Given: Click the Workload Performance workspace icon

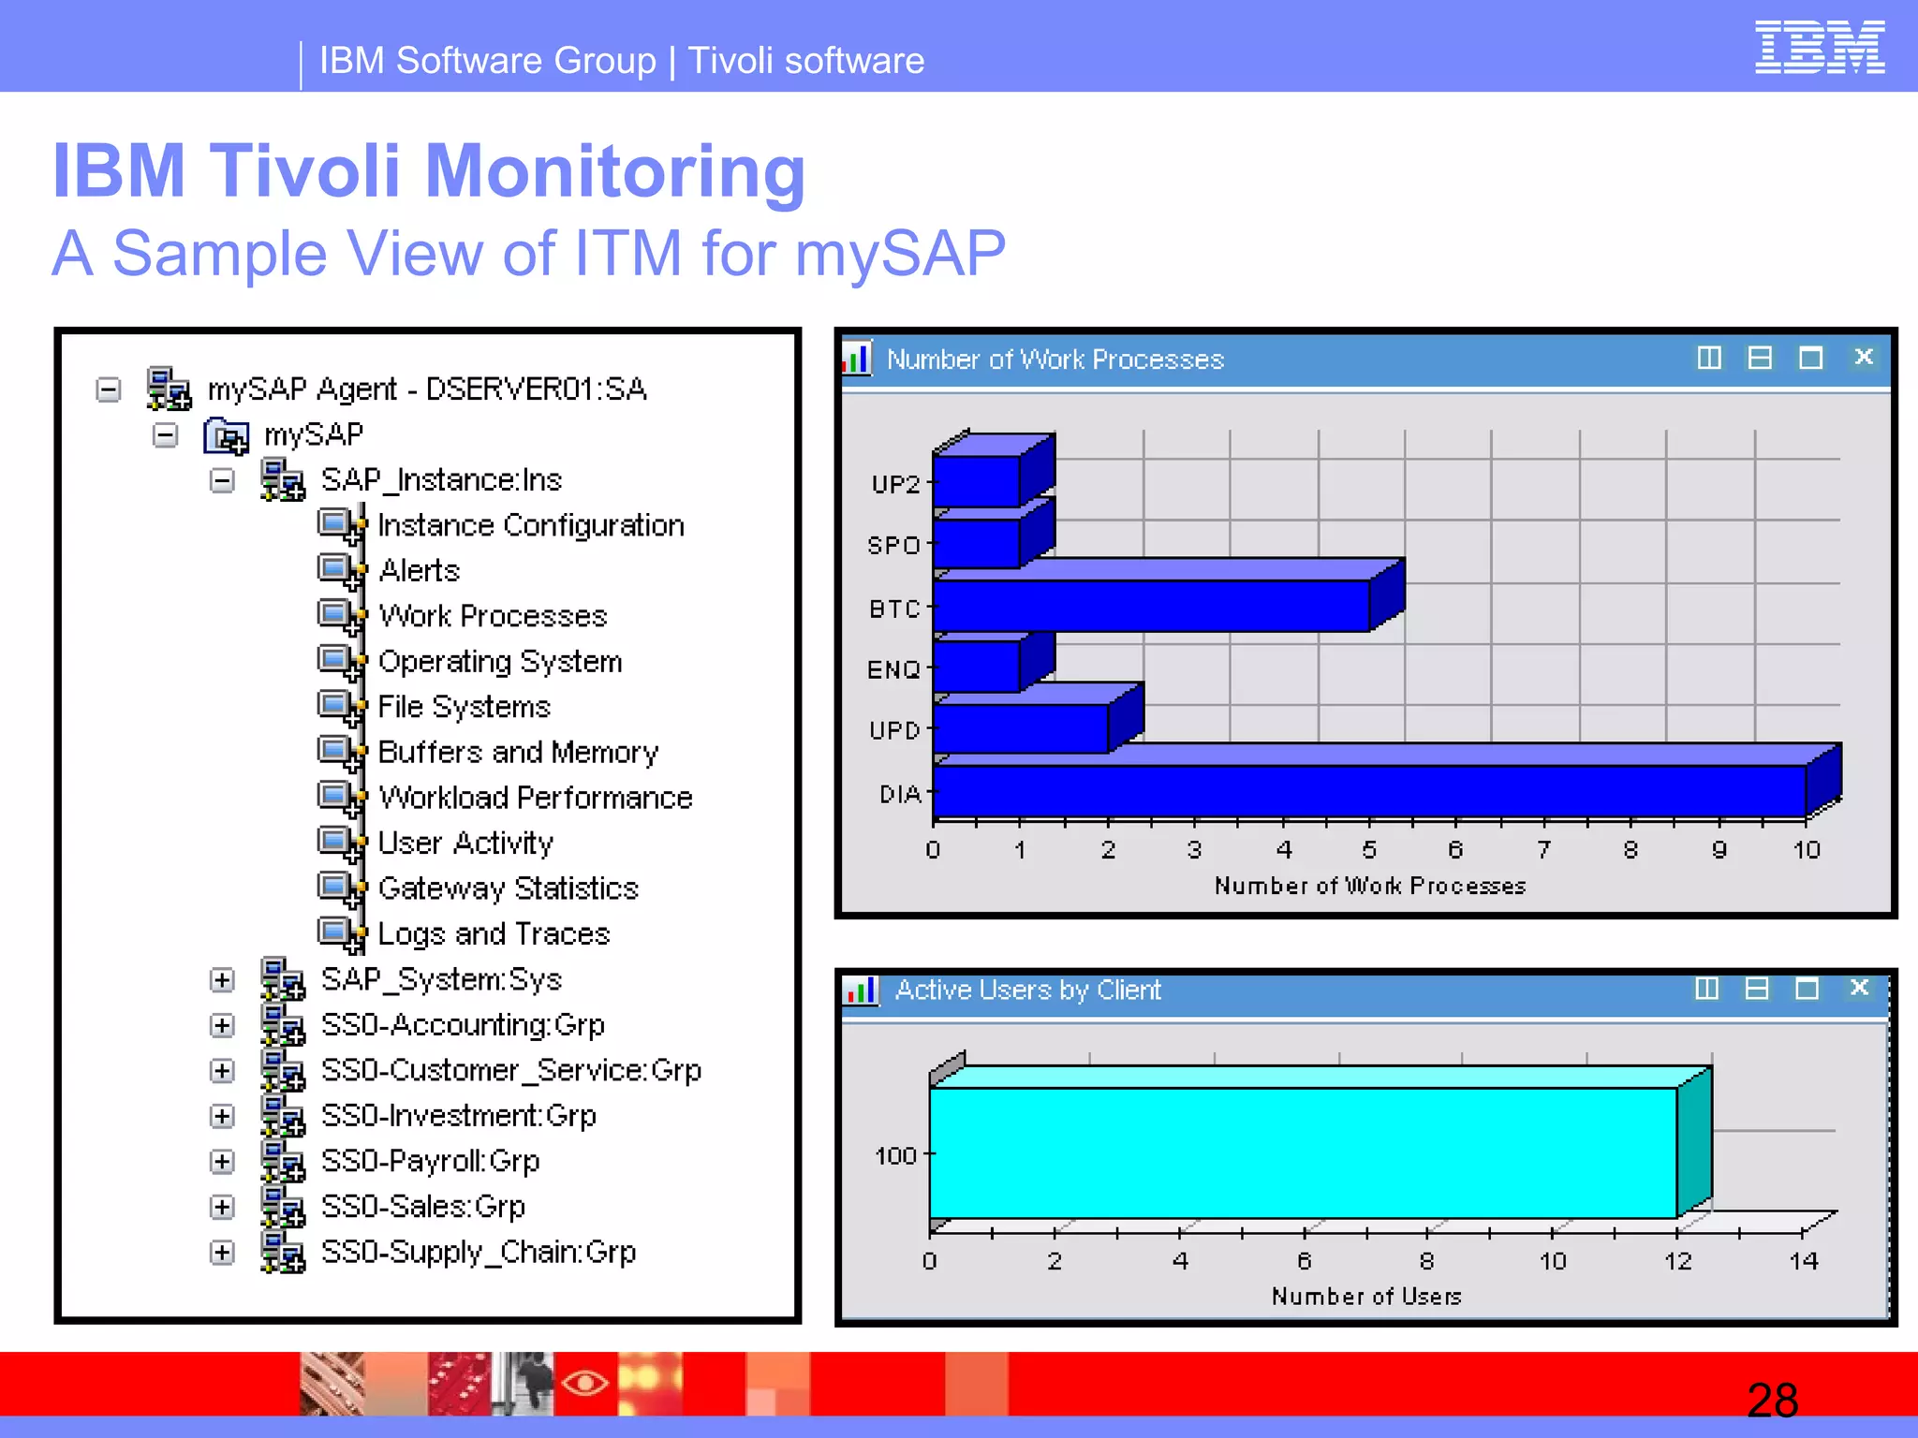Looking at the screenshot, I should coord(342,798).
